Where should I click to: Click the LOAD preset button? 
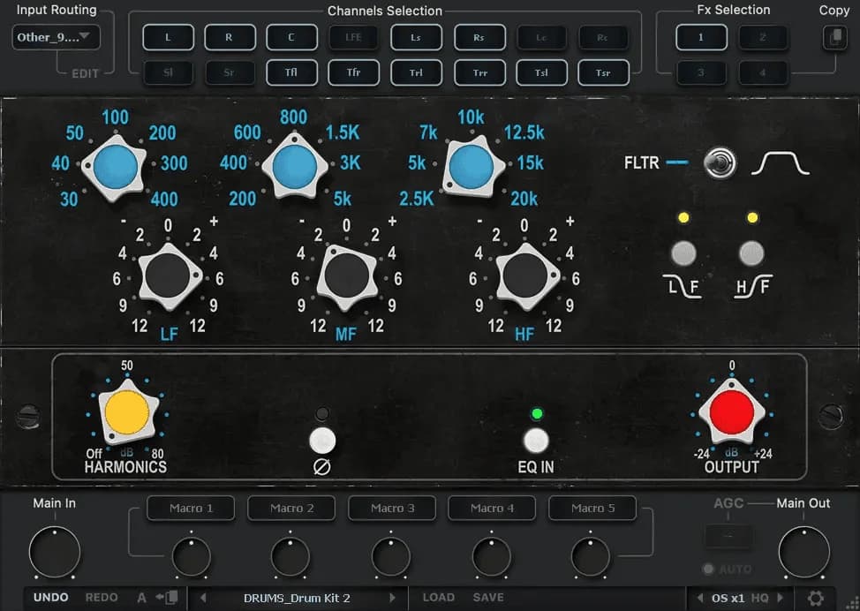pos(438,598)
